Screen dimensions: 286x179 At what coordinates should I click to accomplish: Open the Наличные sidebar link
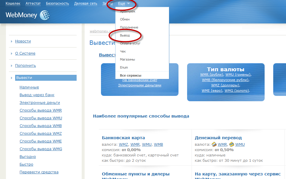tap(29, 87)
